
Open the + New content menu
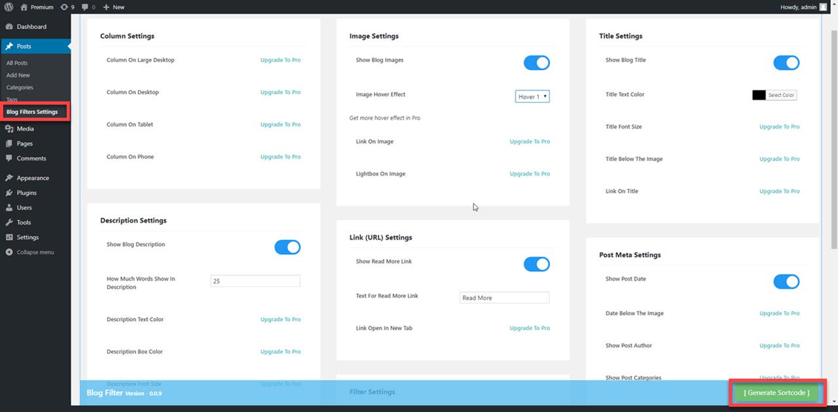coord(113,7)
